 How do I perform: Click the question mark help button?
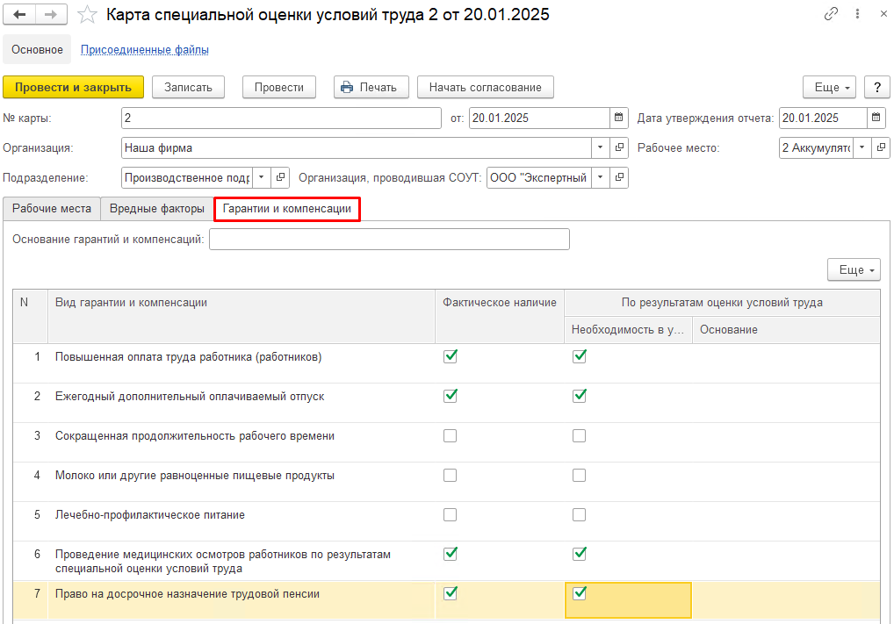click(876, 87)
